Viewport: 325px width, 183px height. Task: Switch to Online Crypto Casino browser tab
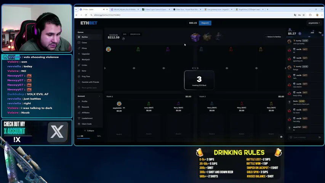click(156, 10)
